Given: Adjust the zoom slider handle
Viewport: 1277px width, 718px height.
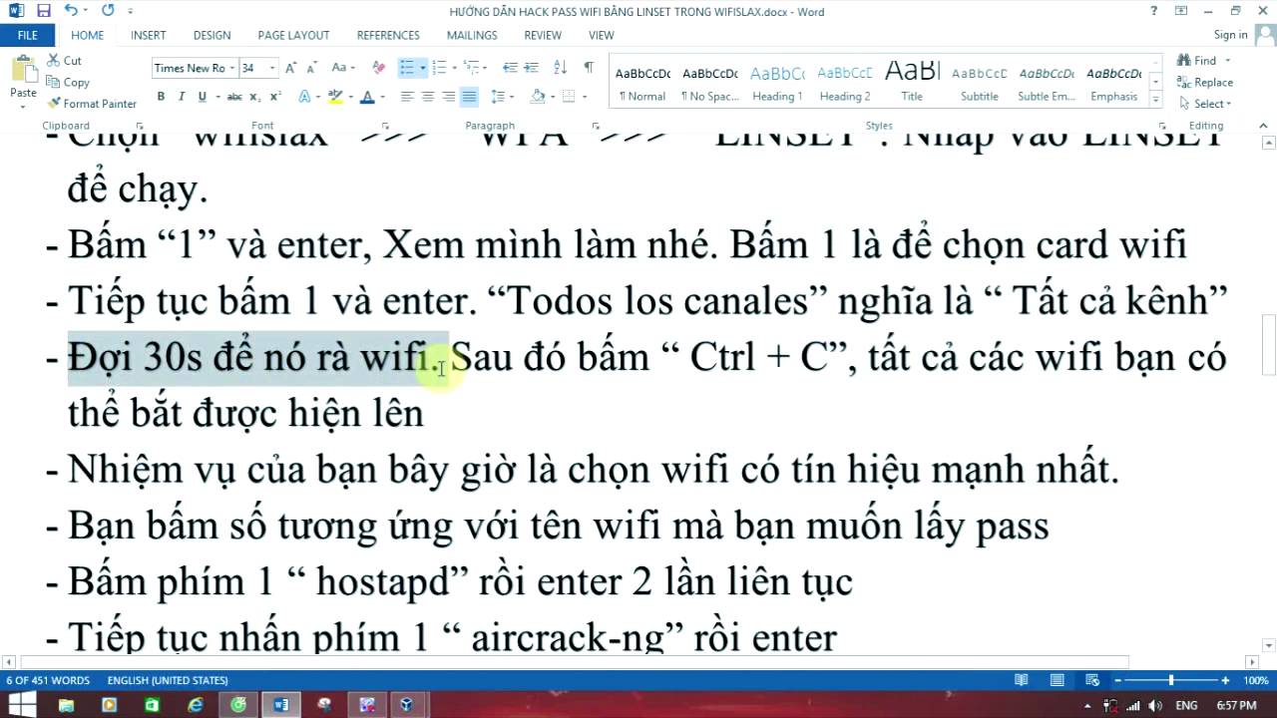Looking at the screenshot, I should click(1171, 680).
